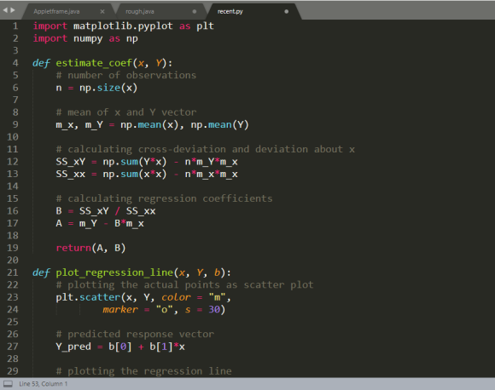
Task: Click unsaved dot on recent.py tab
Action: tap(286, 11)
